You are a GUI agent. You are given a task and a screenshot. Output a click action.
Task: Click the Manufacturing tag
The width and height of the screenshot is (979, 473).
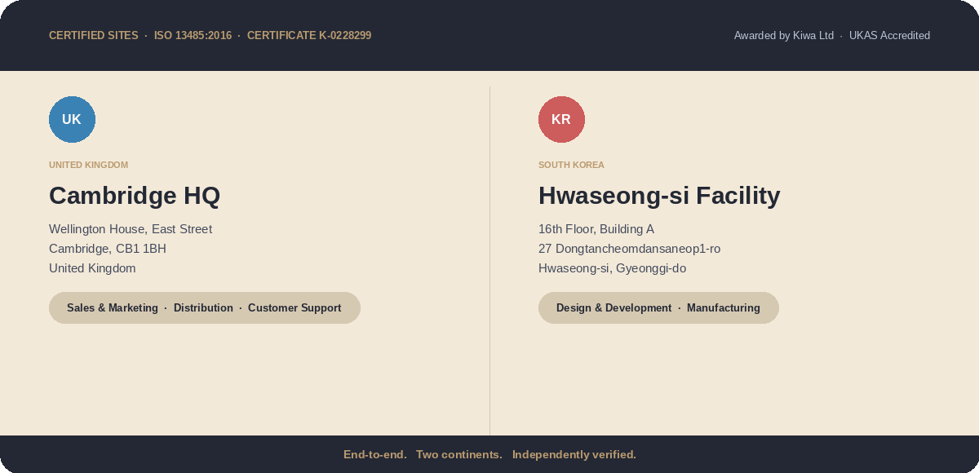coord(723,308)
